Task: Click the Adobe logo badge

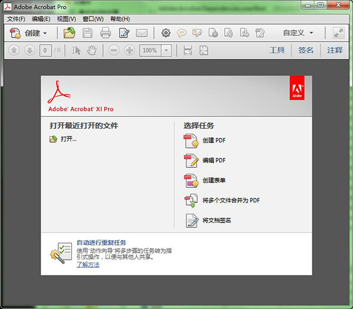Action: pos(297,88)
